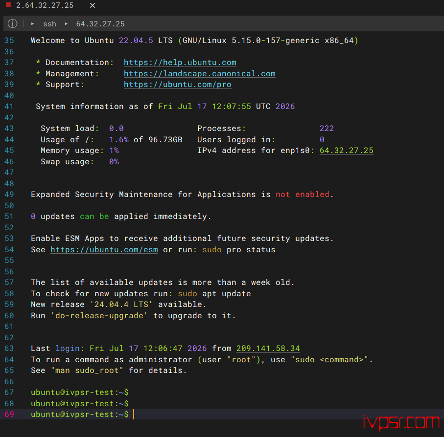
Task: Select the 2.64.32.27.25 tab
Action: pos(45,5)
